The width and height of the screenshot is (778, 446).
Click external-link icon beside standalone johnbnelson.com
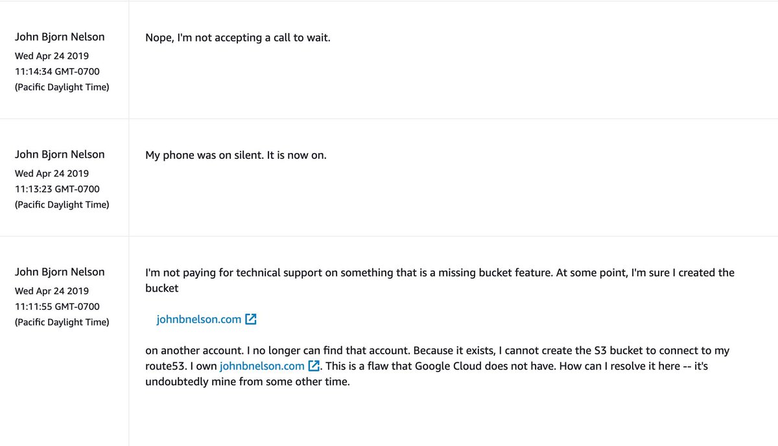(x=251, y=319)
